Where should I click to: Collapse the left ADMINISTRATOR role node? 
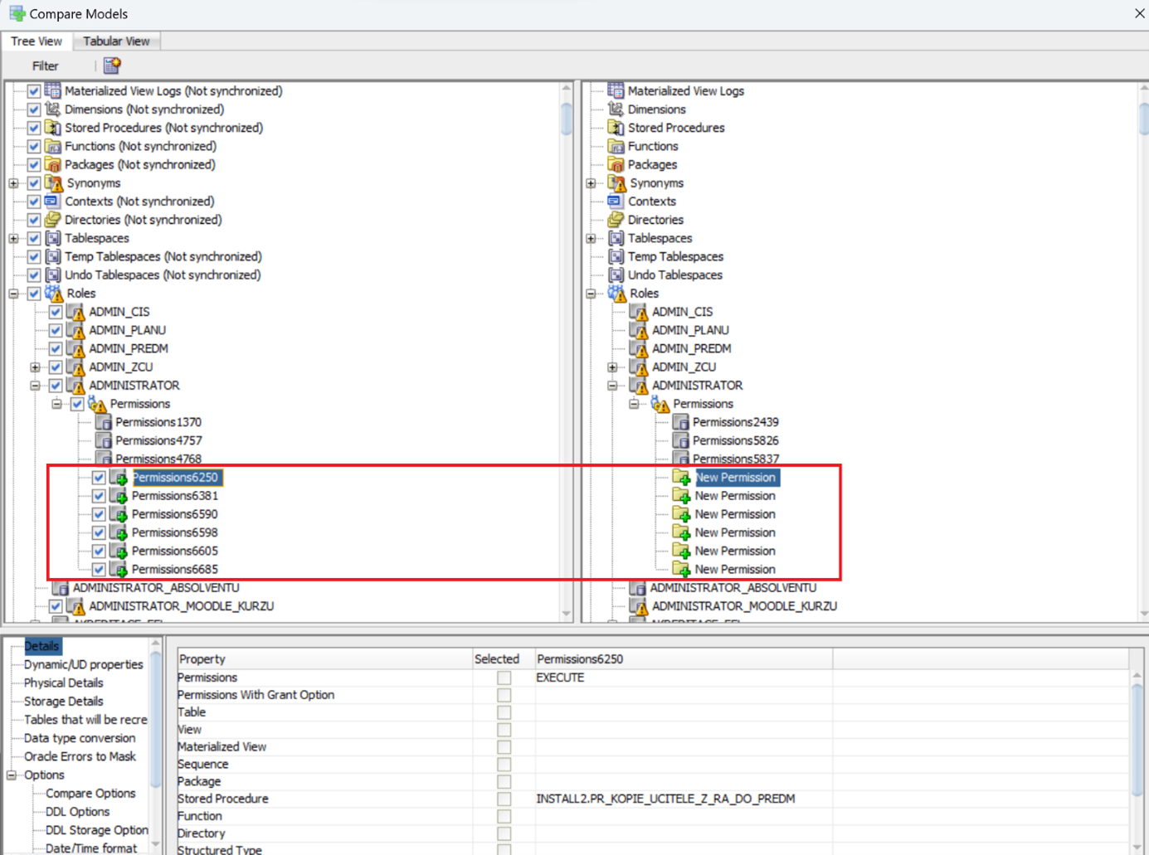[x=35, y=386]
